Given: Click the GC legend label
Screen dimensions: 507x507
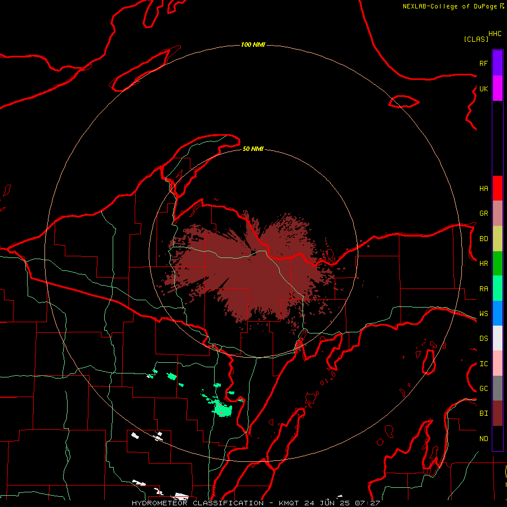Looking at the screenshot, I should 483,389.
